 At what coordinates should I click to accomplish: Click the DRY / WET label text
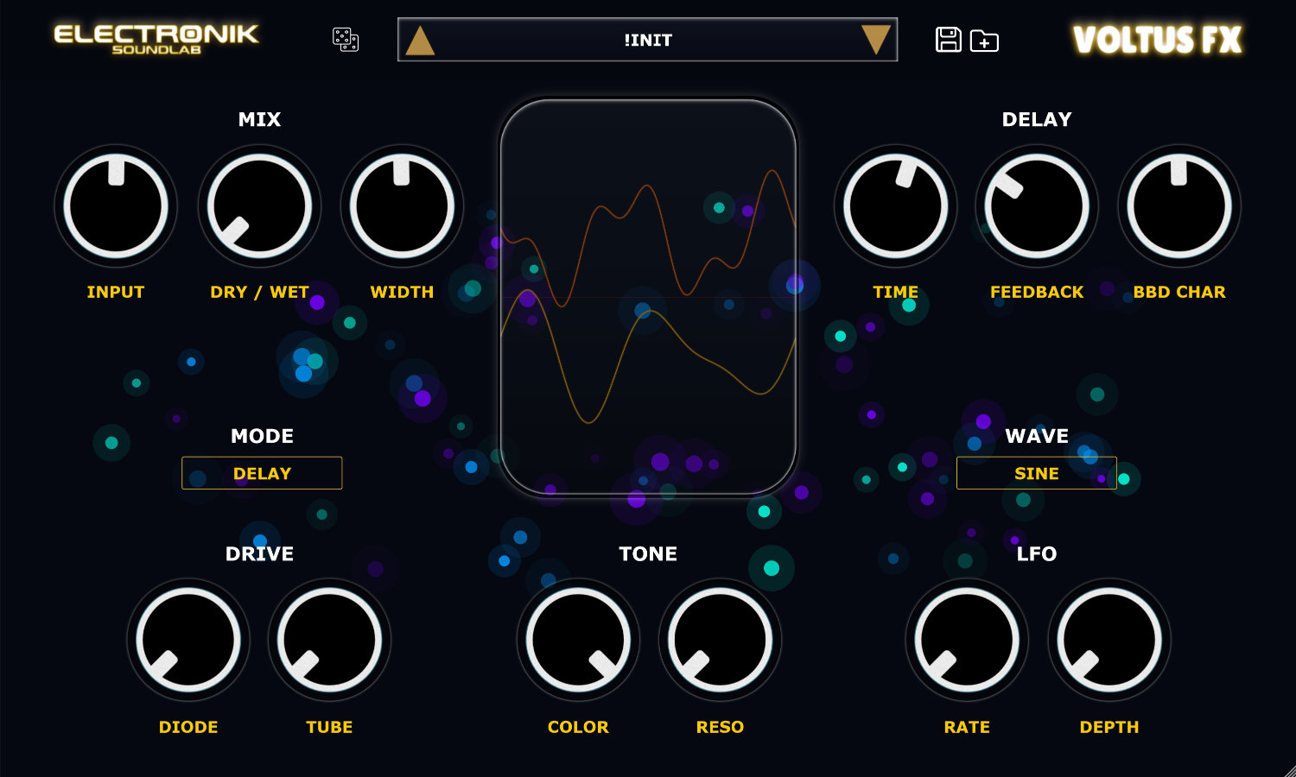click(259, 292)
